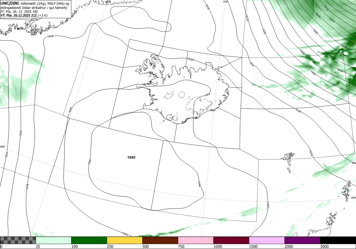Click the legend value 250
This screenshot has width=356, height=249.
tap(110, 247)
